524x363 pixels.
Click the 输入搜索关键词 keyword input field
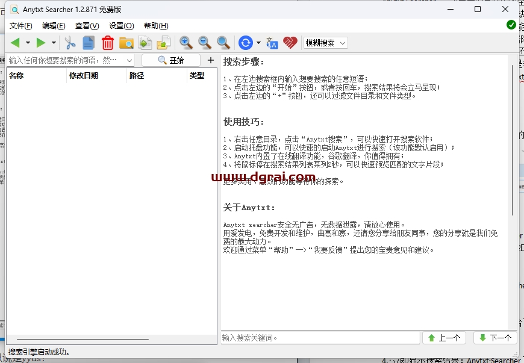pyautogui.click(x=320, y=338)
